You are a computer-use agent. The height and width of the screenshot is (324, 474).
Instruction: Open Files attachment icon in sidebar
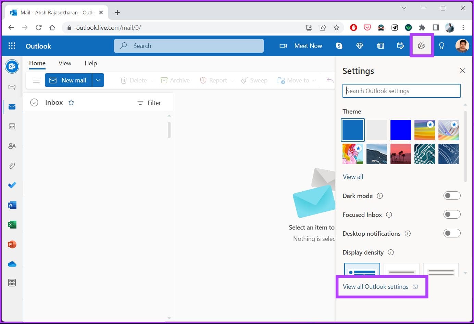pos(12,166)
